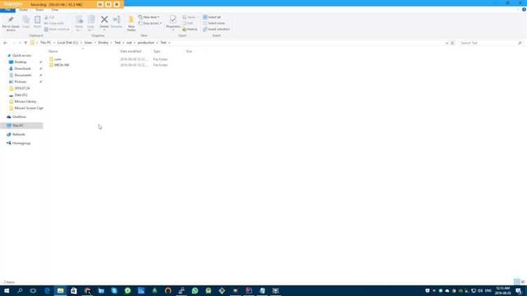Click the Copy icon in ribbon

point(26,20)
